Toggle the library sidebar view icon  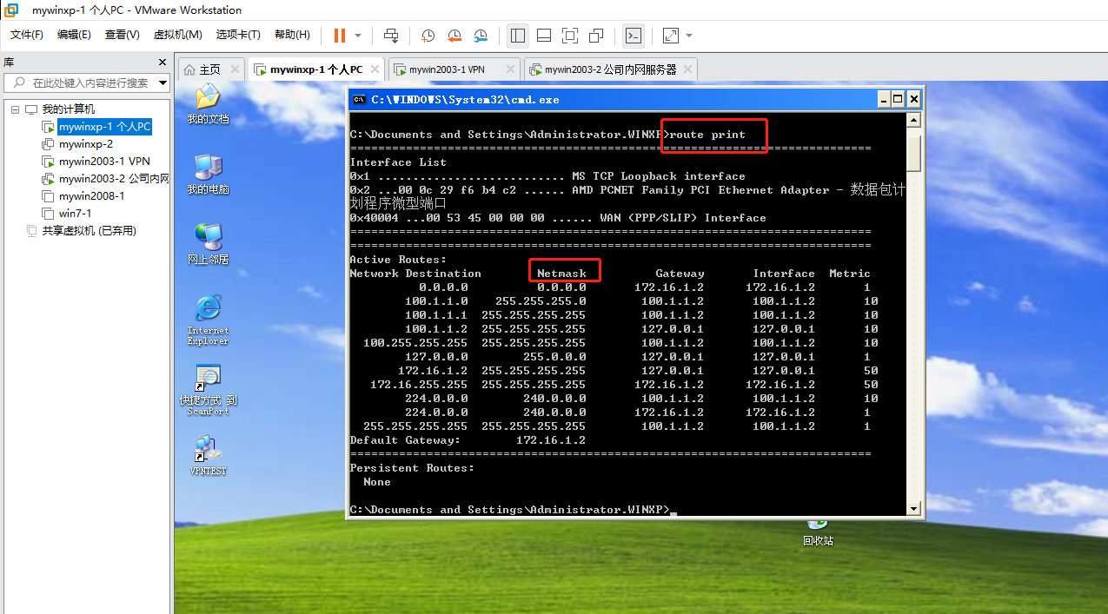coord(518,36)
